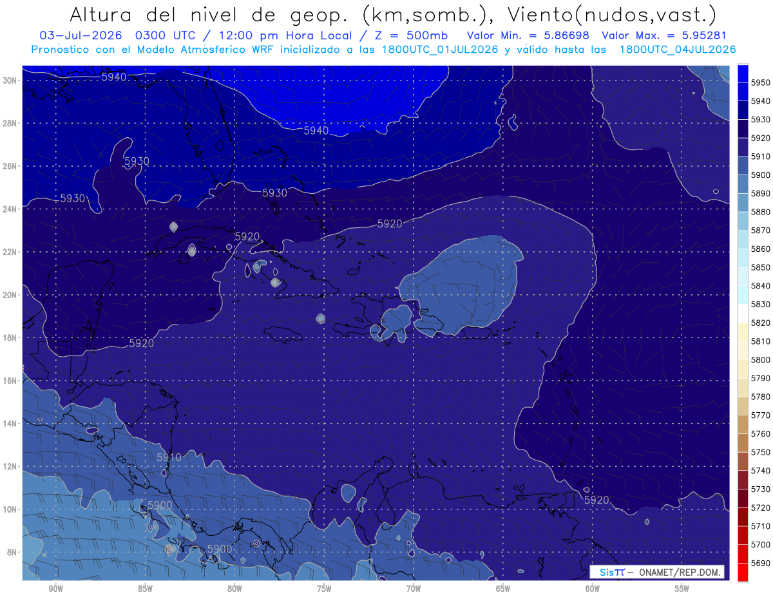Select the map title 'Altura del nivel de geop.'
Screen dimensions: 773x597
tap(209, 14)
